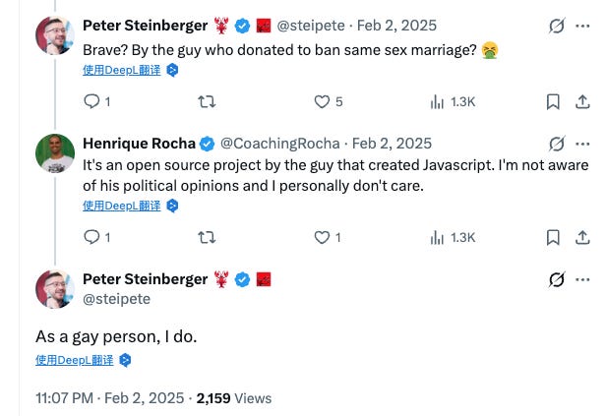606x416 pixels.
Task: Retweet Henrique Rocha's tweet
Action: pos(207,237)
